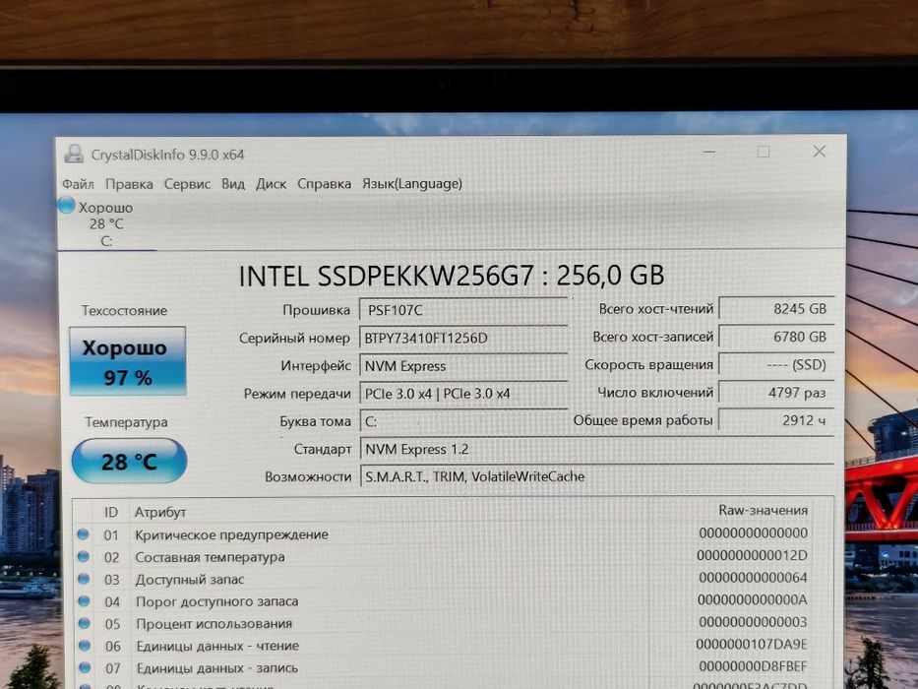The width and height of the screenshot is (918, 689).
Task: Click the total host reads value 8245 GB
Action: click(776, 309)
